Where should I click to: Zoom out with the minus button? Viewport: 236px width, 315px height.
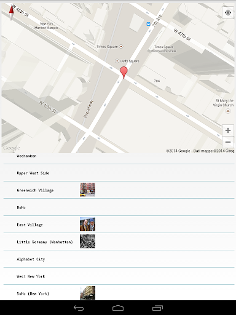pyautogui.click(x=228, y=142)
